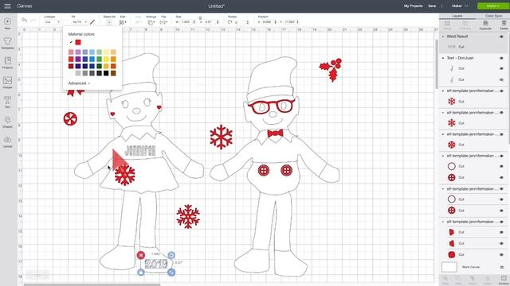Click the resize handle of the selection box
The image size is (510, 286).
pyautogui.click(x=171, y=272)
